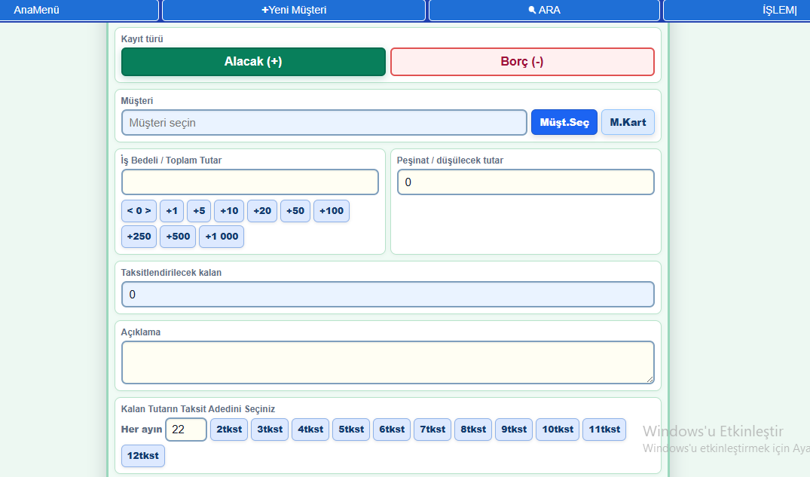Click the Peşinat / düşülecek tutar field
The image size is (810, 477).
pyautogui.click(x=525, y=182)
